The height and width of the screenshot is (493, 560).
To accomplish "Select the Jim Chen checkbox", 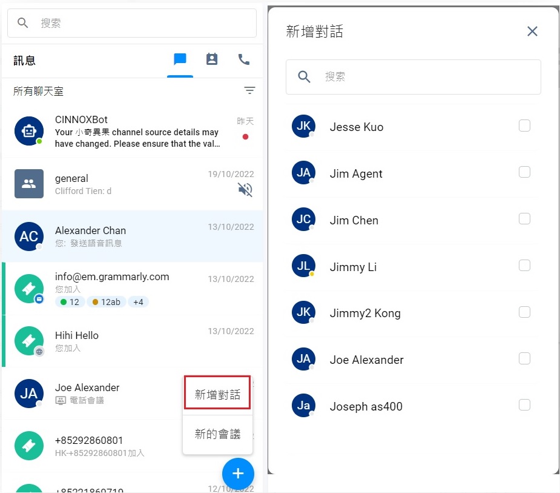I will coord(524,218).
